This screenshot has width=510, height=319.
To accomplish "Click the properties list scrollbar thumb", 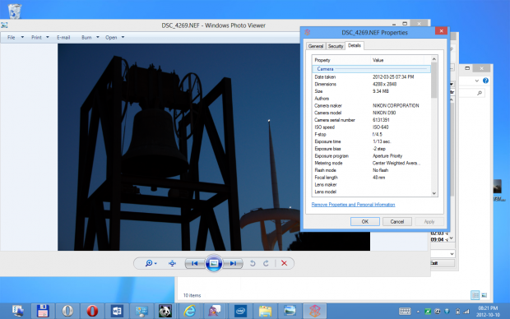I will (x=433, y=80).
